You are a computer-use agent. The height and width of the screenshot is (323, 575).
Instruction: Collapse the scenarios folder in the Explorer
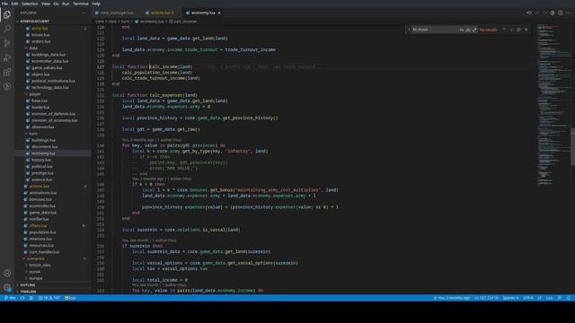coord(36,258)
